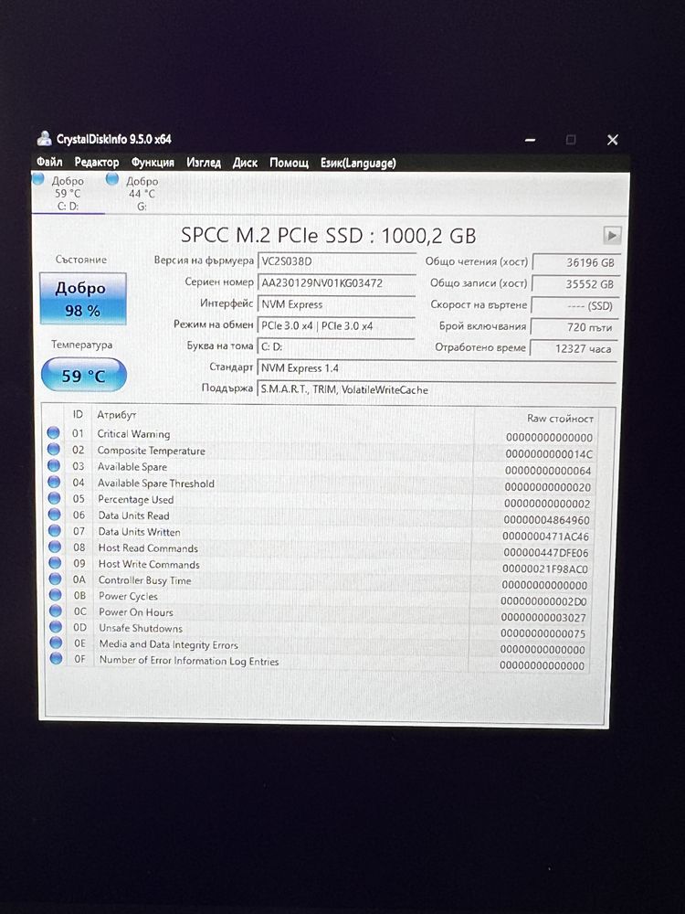The height and width of the screenshot is (914, 685).
Task: Click status icon of Controller Busy Time row
Action: click(56, 579)
